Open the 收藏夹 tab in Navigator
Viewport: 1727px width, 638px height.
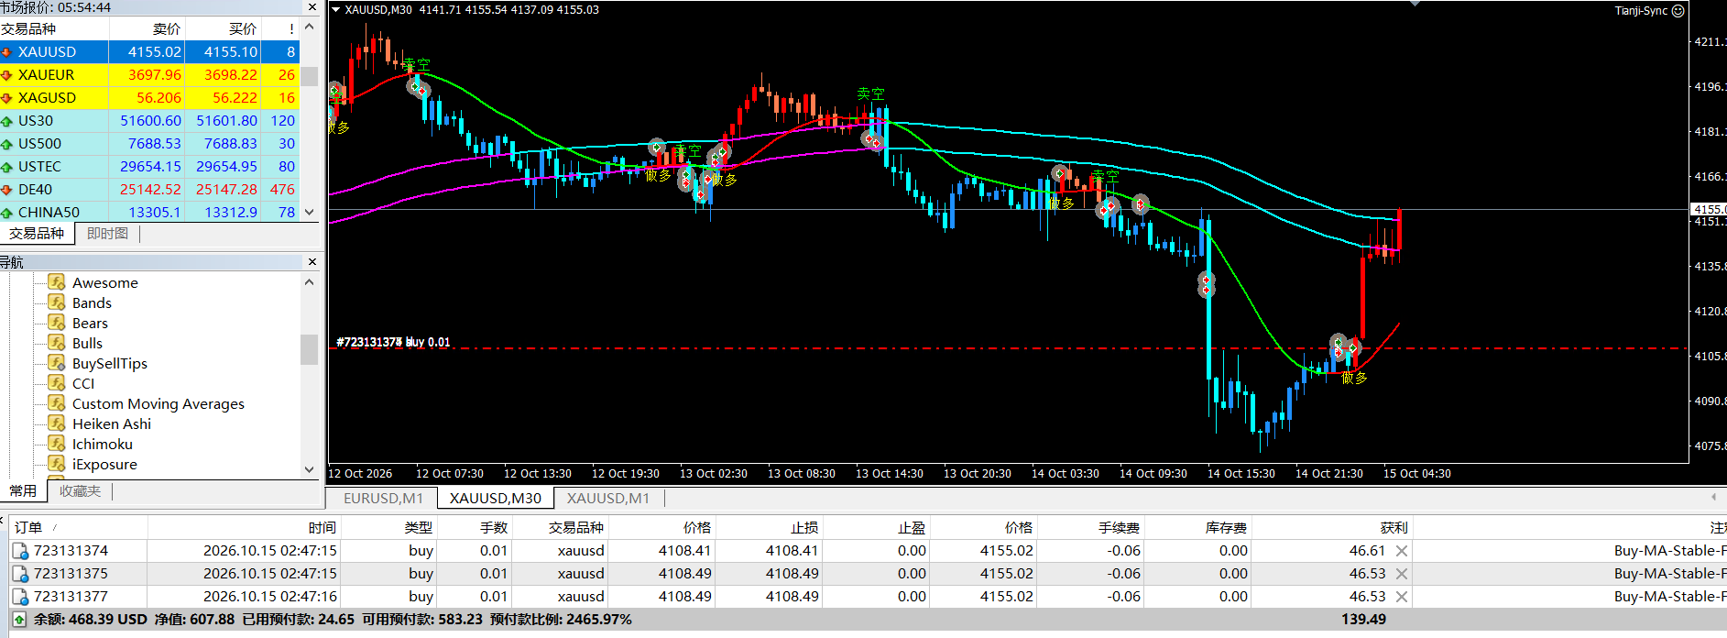pos(80,491)
